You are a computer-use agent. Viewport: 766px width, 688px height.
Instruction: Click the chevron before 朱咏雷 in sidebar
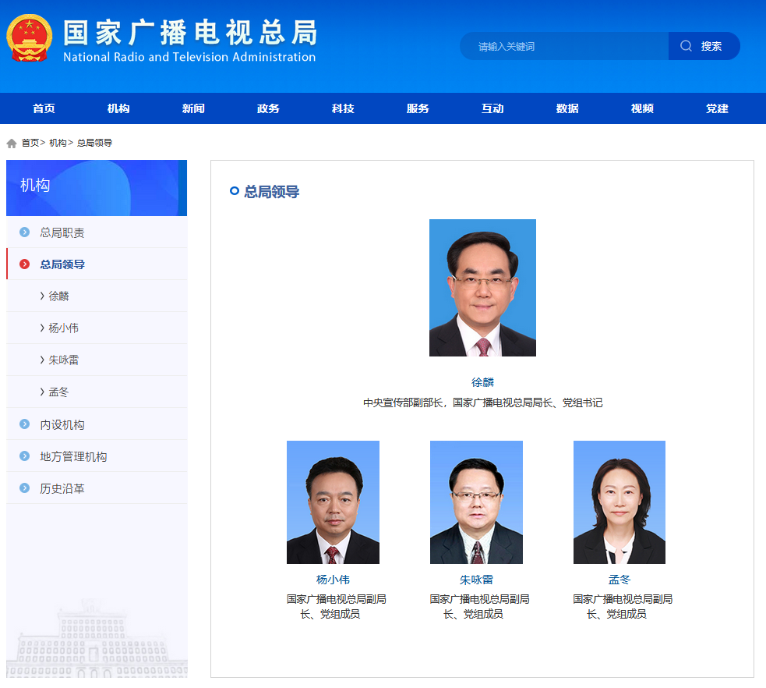click(x=42, y=360)
